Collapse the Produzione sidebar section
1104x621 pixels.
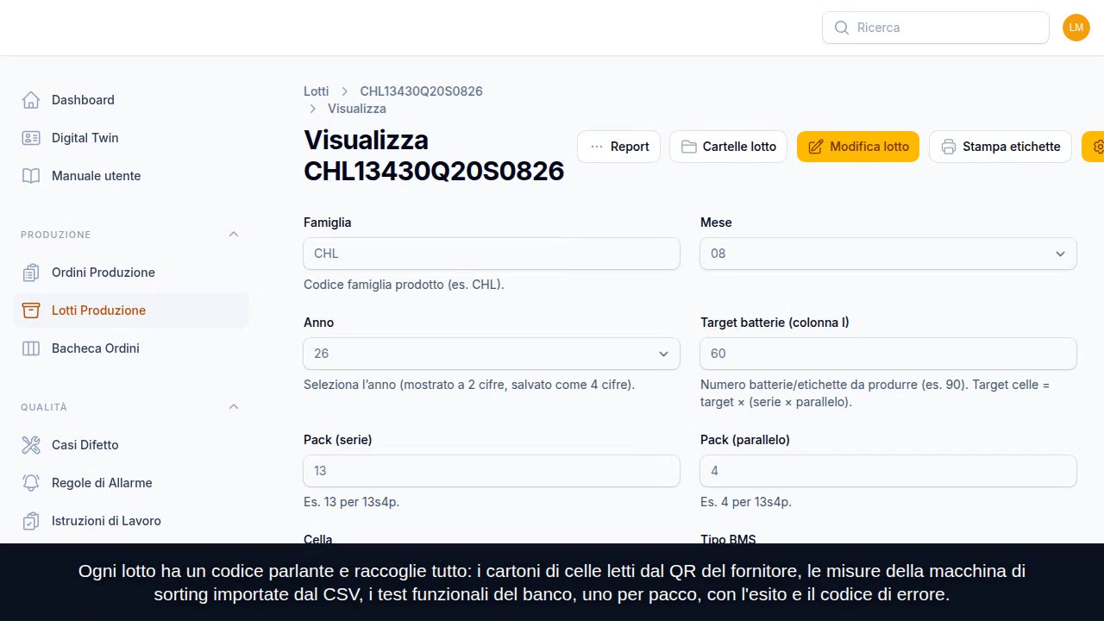click(x=234, y=235)
